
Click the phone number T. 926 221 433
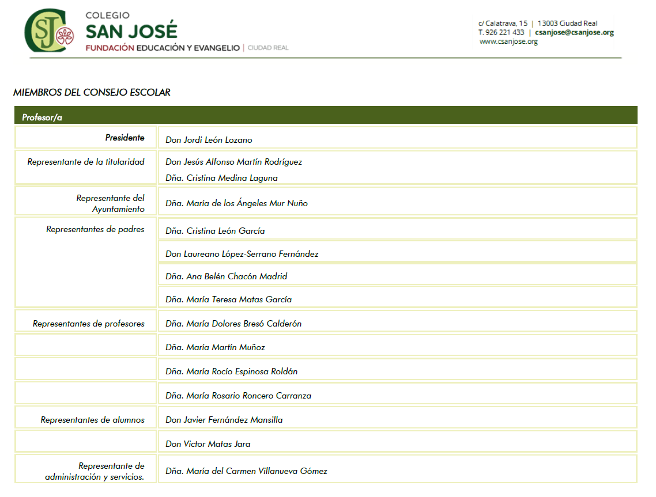click(501, 32)
